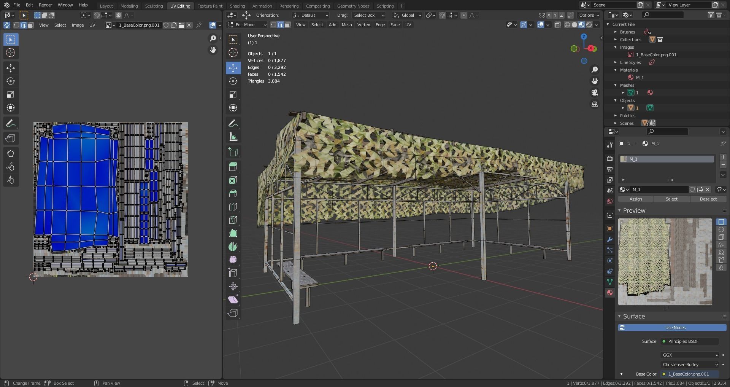
Task: Click the Assign material button
Action: (636, 199)
